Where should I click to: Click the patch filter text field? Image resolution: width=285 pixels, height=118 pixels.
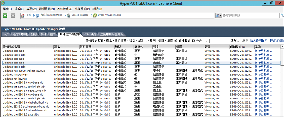[x=219, y=41]
